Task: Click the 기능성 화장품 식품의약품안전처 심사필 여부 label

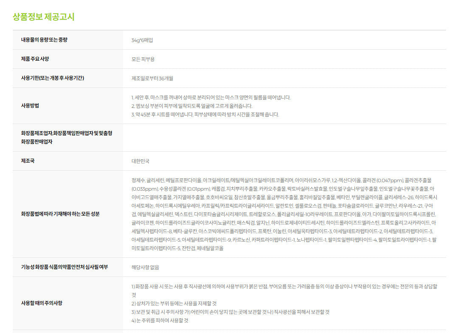Action: (x=64, y=267)
